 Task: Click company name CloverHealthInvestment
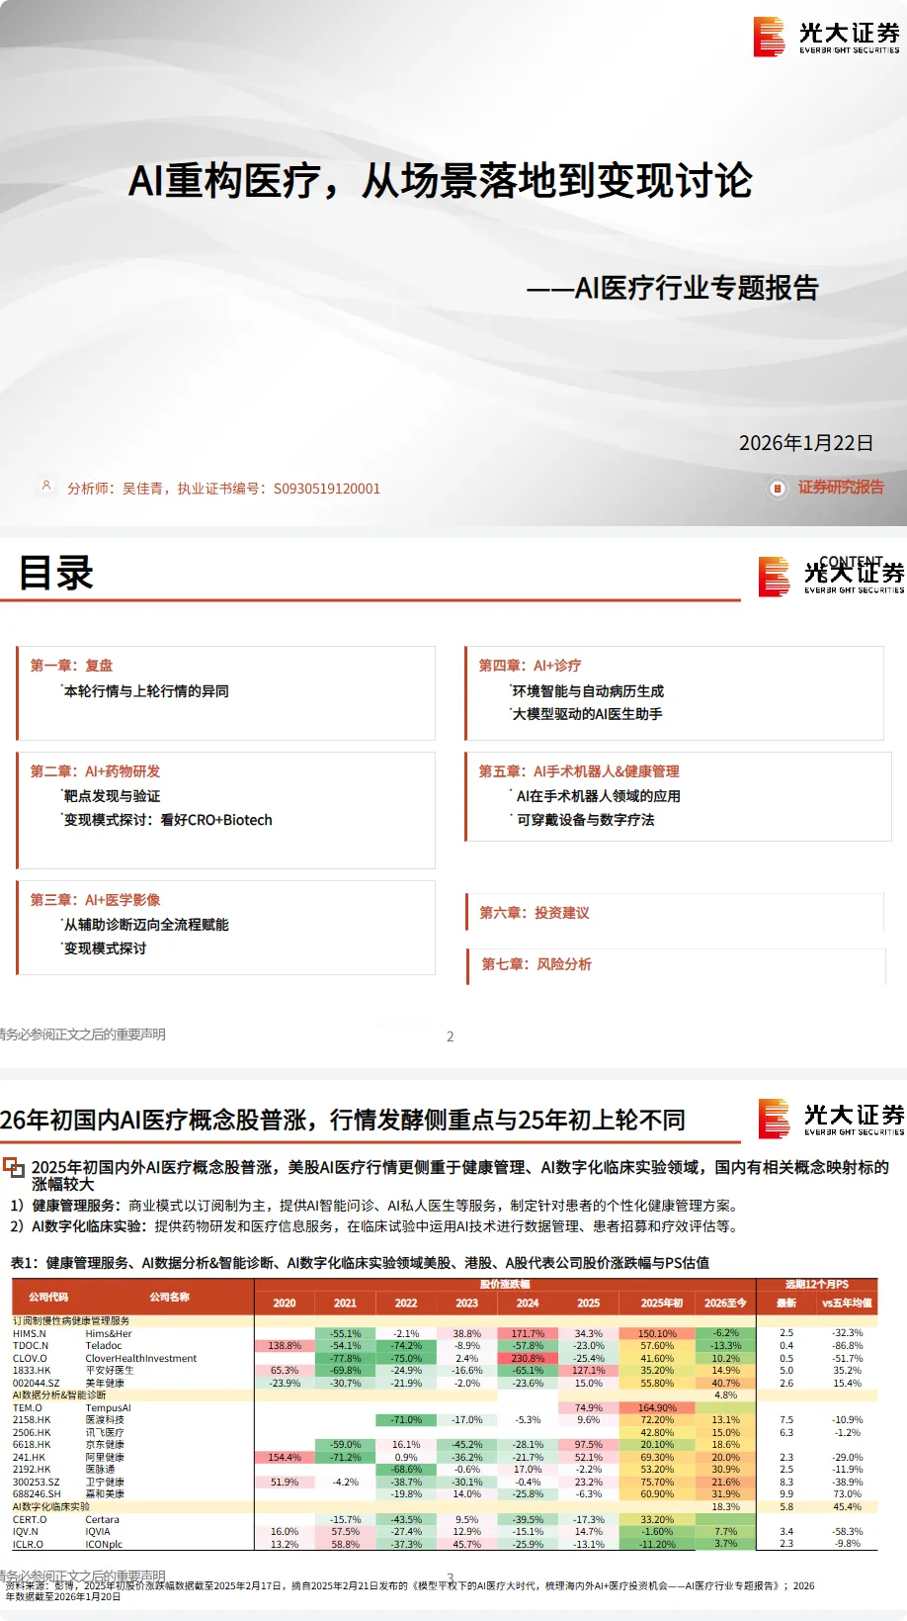tap(141, 1359)
